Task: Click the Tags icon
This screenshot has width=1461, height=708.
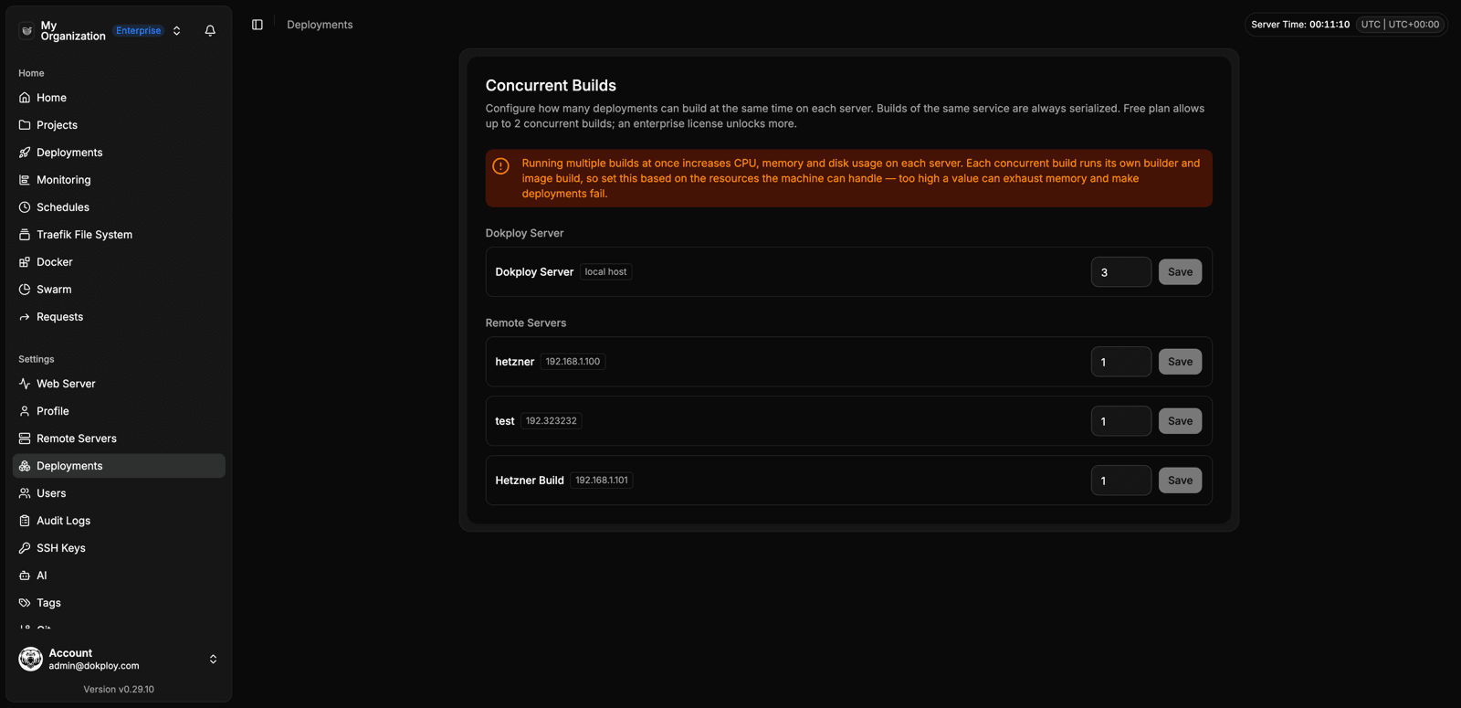Action: click(25, 603)
